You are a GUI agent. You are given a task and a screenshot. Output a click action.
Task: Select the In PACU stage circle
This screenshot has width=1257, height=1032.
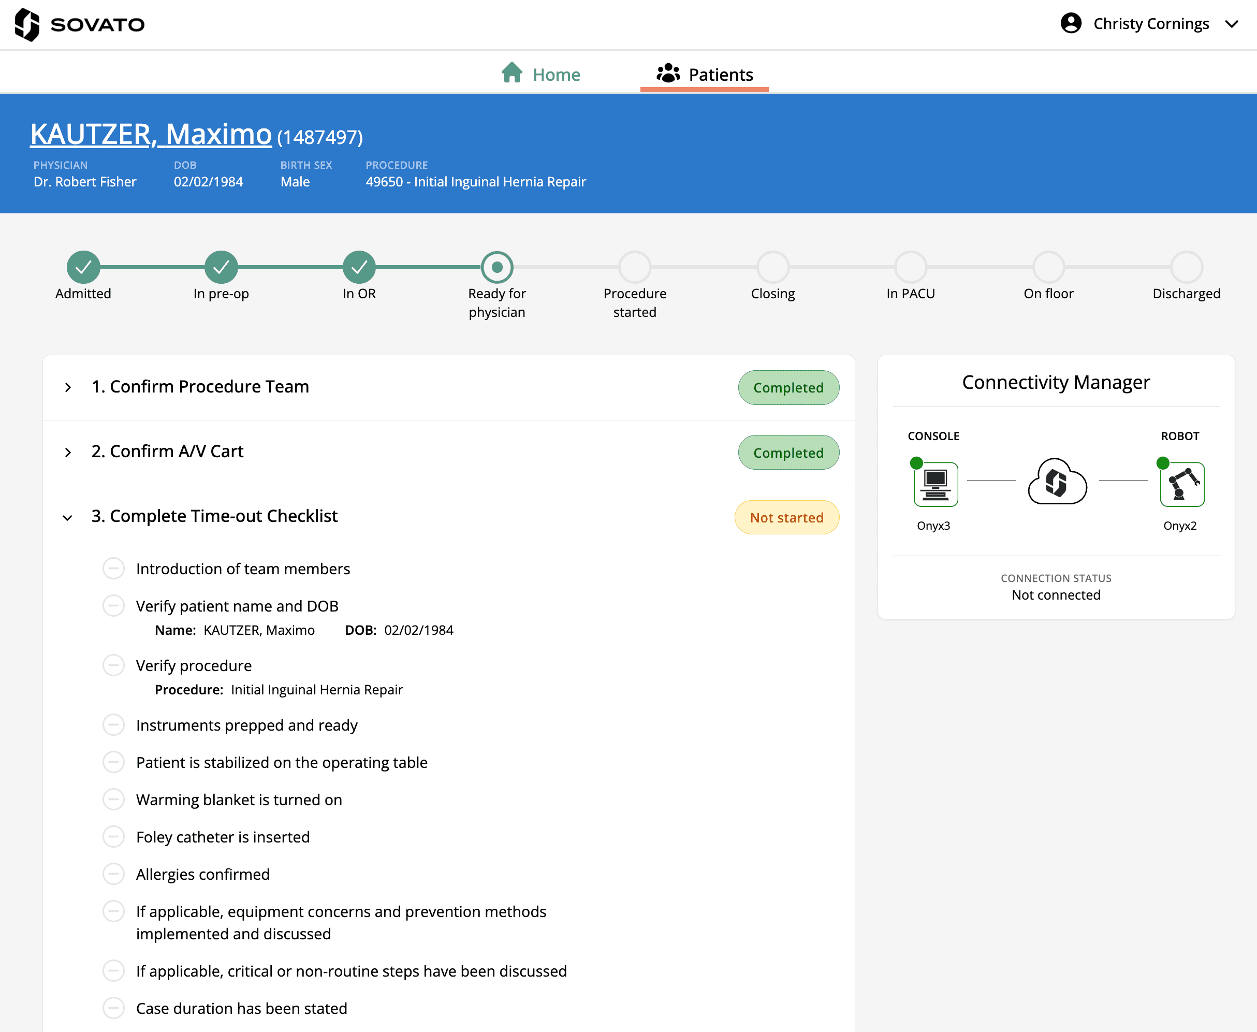coord(911,268)
